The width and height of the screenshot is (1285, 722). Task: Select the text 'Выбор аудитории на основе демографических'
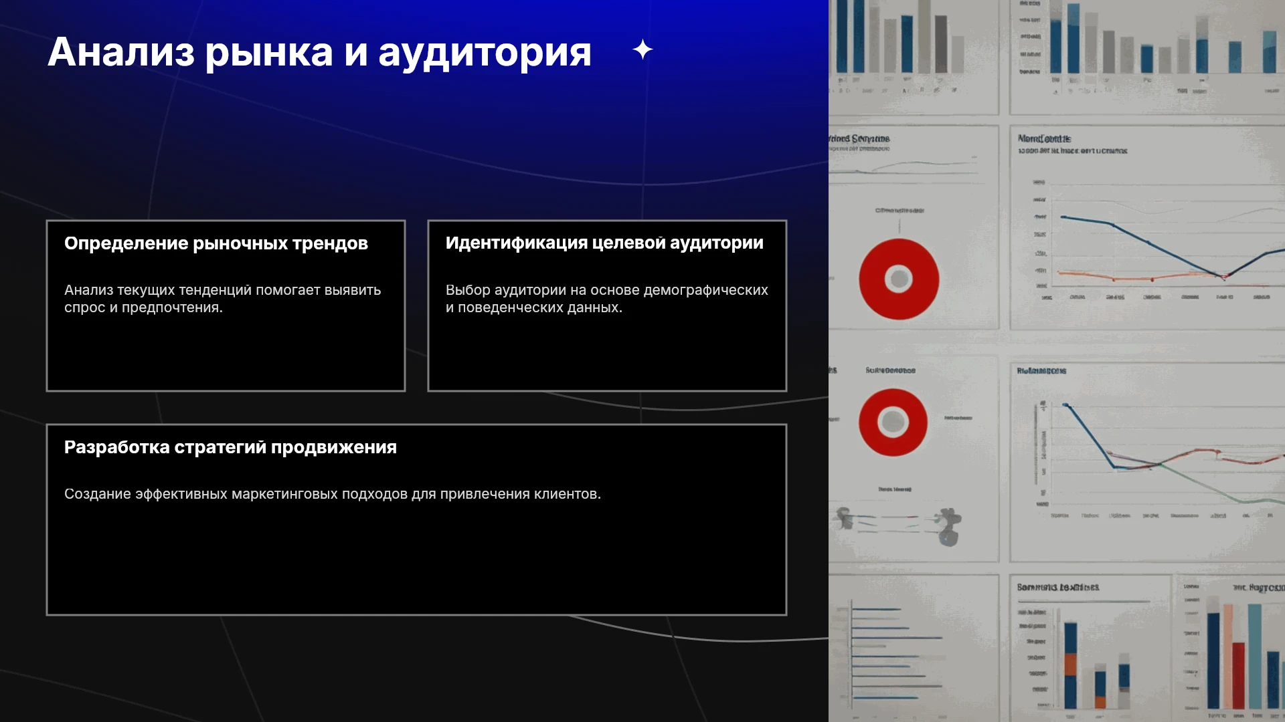[606, 290]
